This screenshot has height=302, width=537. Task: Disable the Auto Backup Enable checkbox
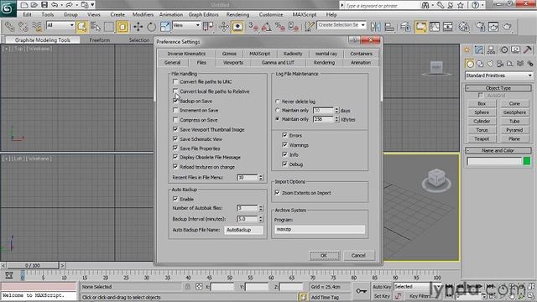point(175,199)
